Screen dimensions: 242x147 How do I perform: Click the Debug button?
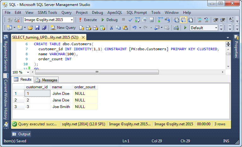click(x=109, y=20)
